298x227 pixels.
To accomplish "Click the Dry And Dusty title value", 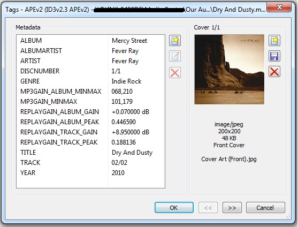I will tap(132, 153).
